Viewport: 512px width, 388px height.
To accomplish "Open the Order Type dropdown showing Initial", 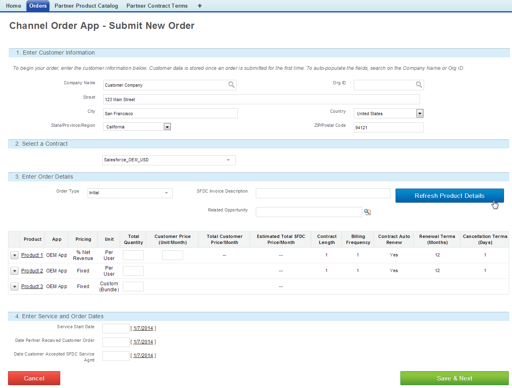I will point(130,193).
